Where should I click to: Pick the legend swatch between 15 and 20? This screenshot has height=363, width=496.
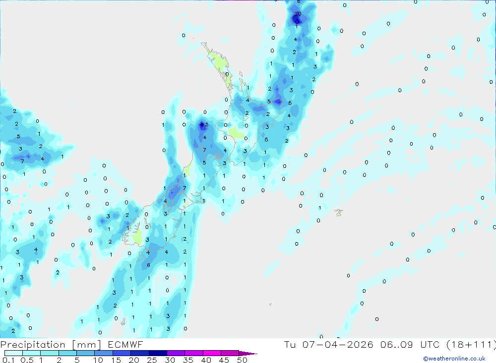[x=122, y=353]
